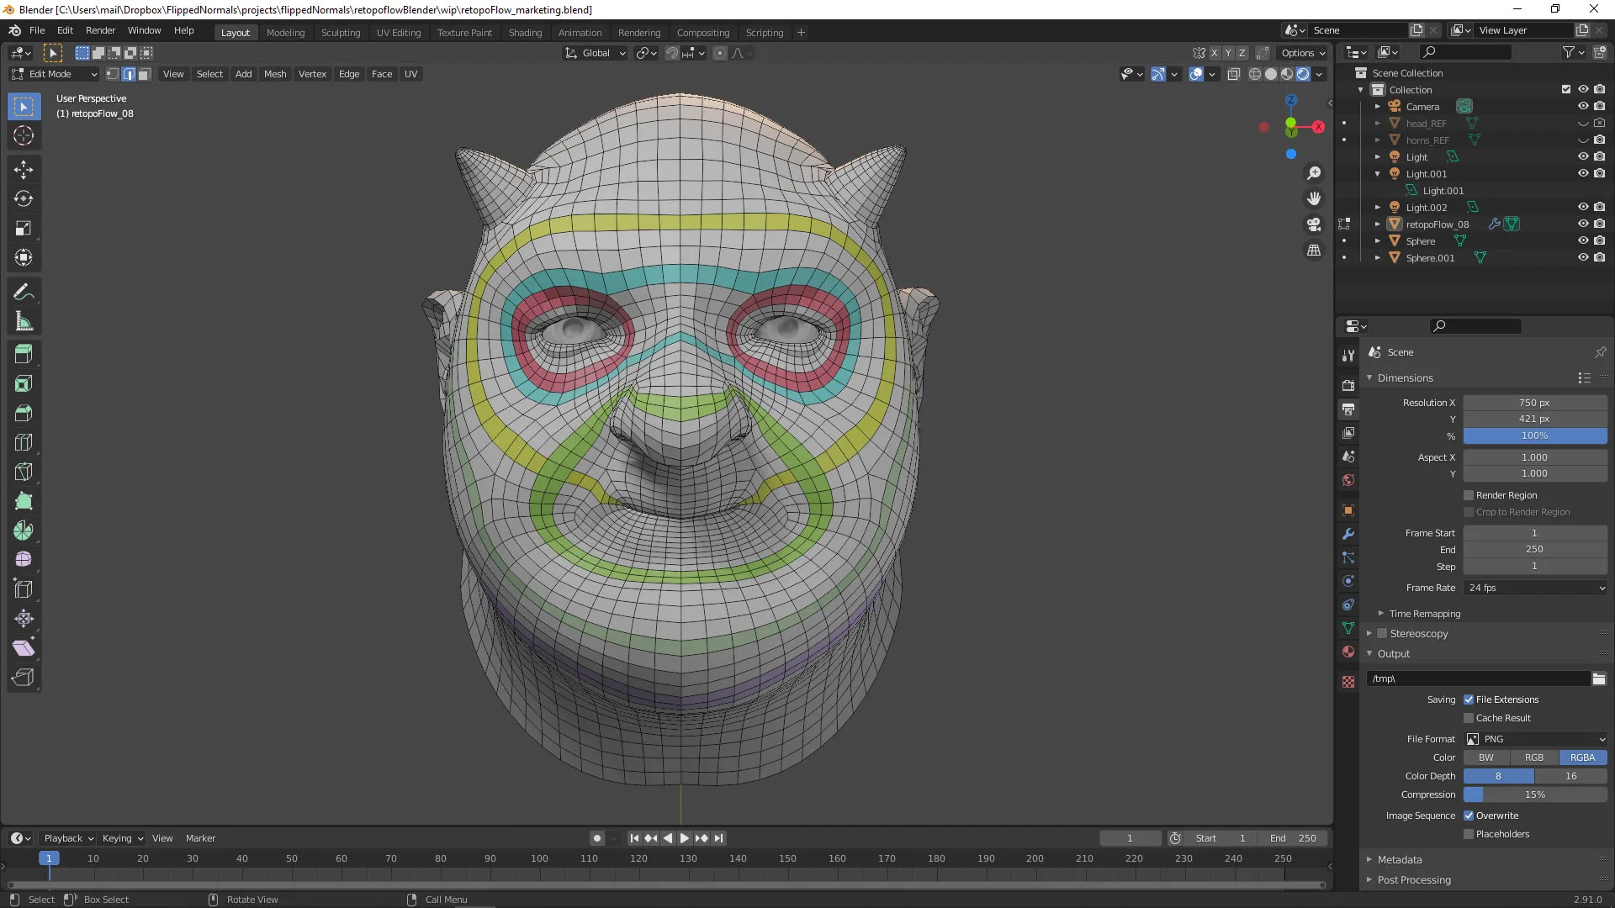Enable the Render Region checkbox
Viewport: 1615px width, 908px height.
pyautogui.click(x=1469, y=495)
